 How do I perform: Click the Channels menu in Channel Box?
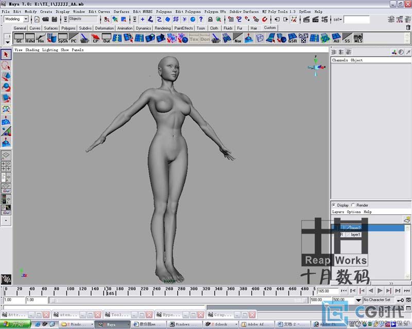[x=340, y=60]
